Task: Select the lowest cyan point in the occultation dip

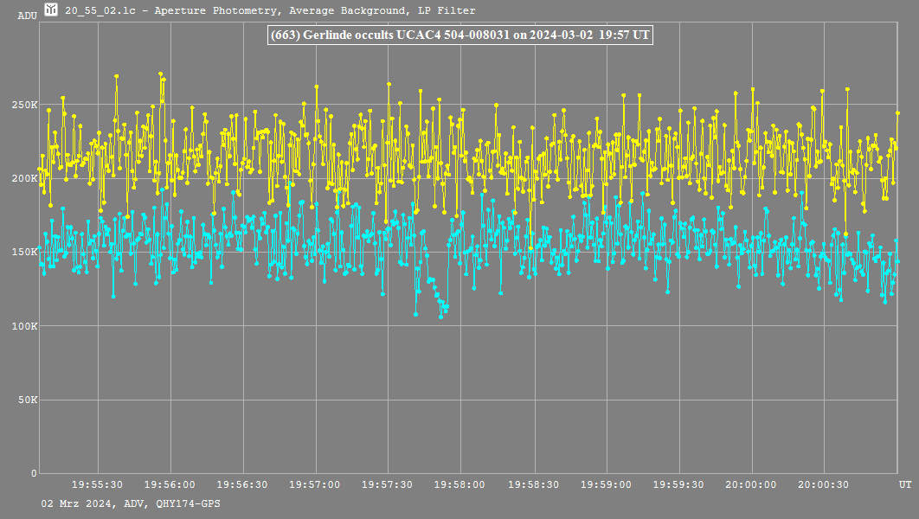Action: 440,317
